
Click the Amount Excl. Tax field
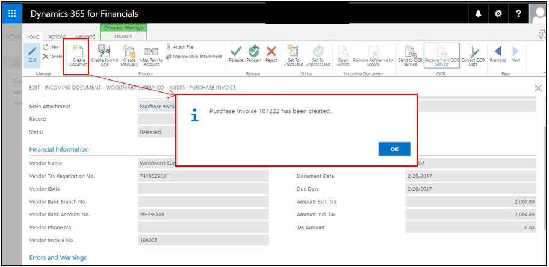pos(471,201)
